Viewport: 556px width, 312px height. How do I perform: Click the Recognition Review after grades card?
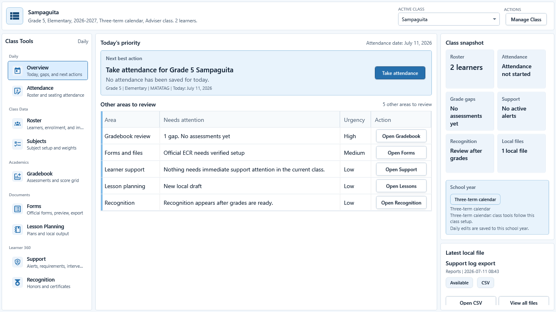click(470, 153)
